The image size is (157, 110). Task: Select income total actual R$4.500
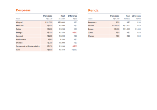[x=127, y=19]
